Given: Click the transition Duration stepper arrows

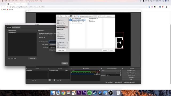Looking at the screenshot, I should 121,75.
